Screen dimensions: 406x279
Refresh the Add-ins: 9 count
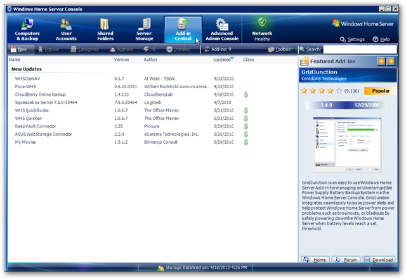tap(218, 49)
